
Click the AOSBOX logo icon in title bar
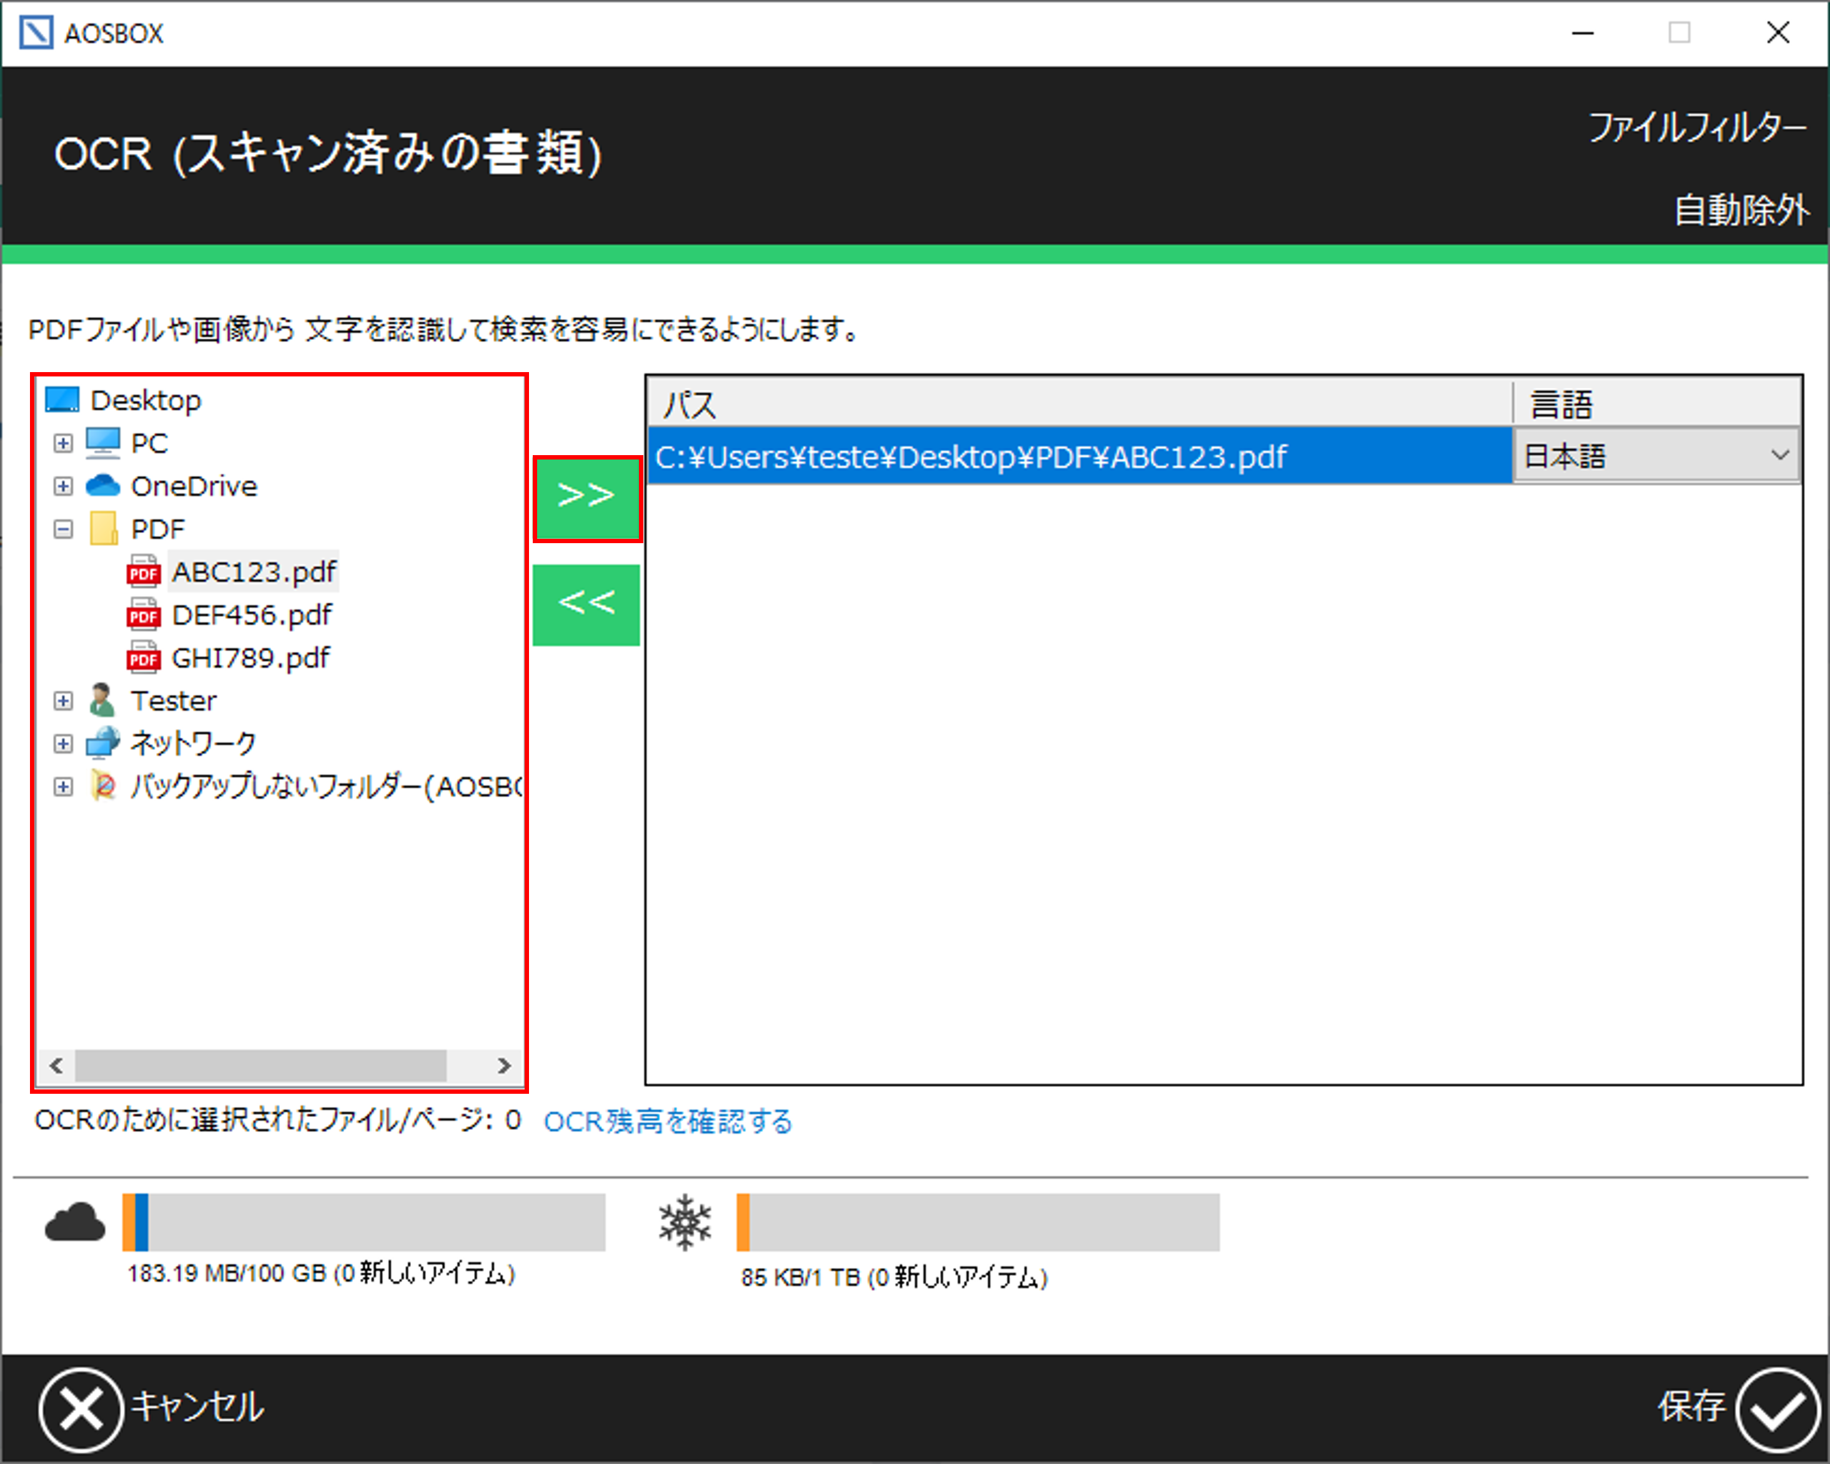point(36,33)
